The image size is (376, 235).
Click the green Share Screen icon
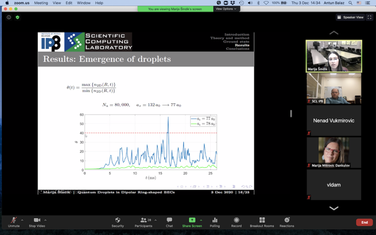pyautogui.click(x=192, y=220)
